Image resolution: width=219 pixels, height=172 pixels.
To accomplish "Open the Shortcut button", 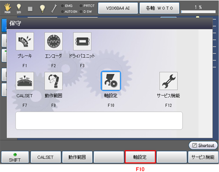I will [203, 146].
